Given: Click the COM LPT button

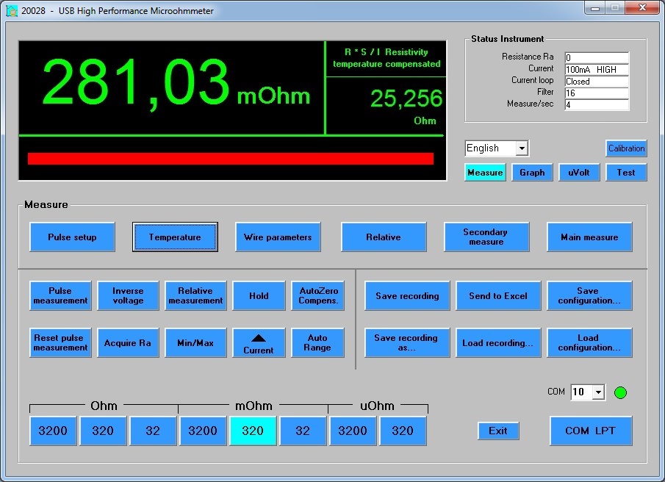Looking at the screenshot, I should [x=591, y=431].
